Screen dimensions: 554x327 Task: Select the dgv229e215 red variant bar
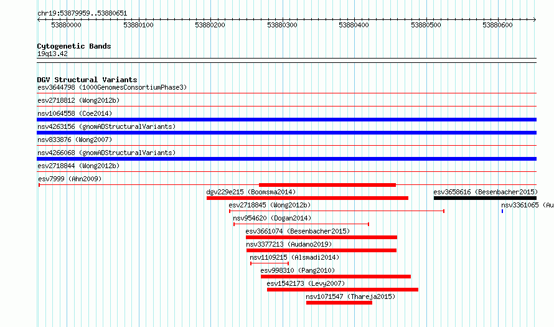coord(308,198)
